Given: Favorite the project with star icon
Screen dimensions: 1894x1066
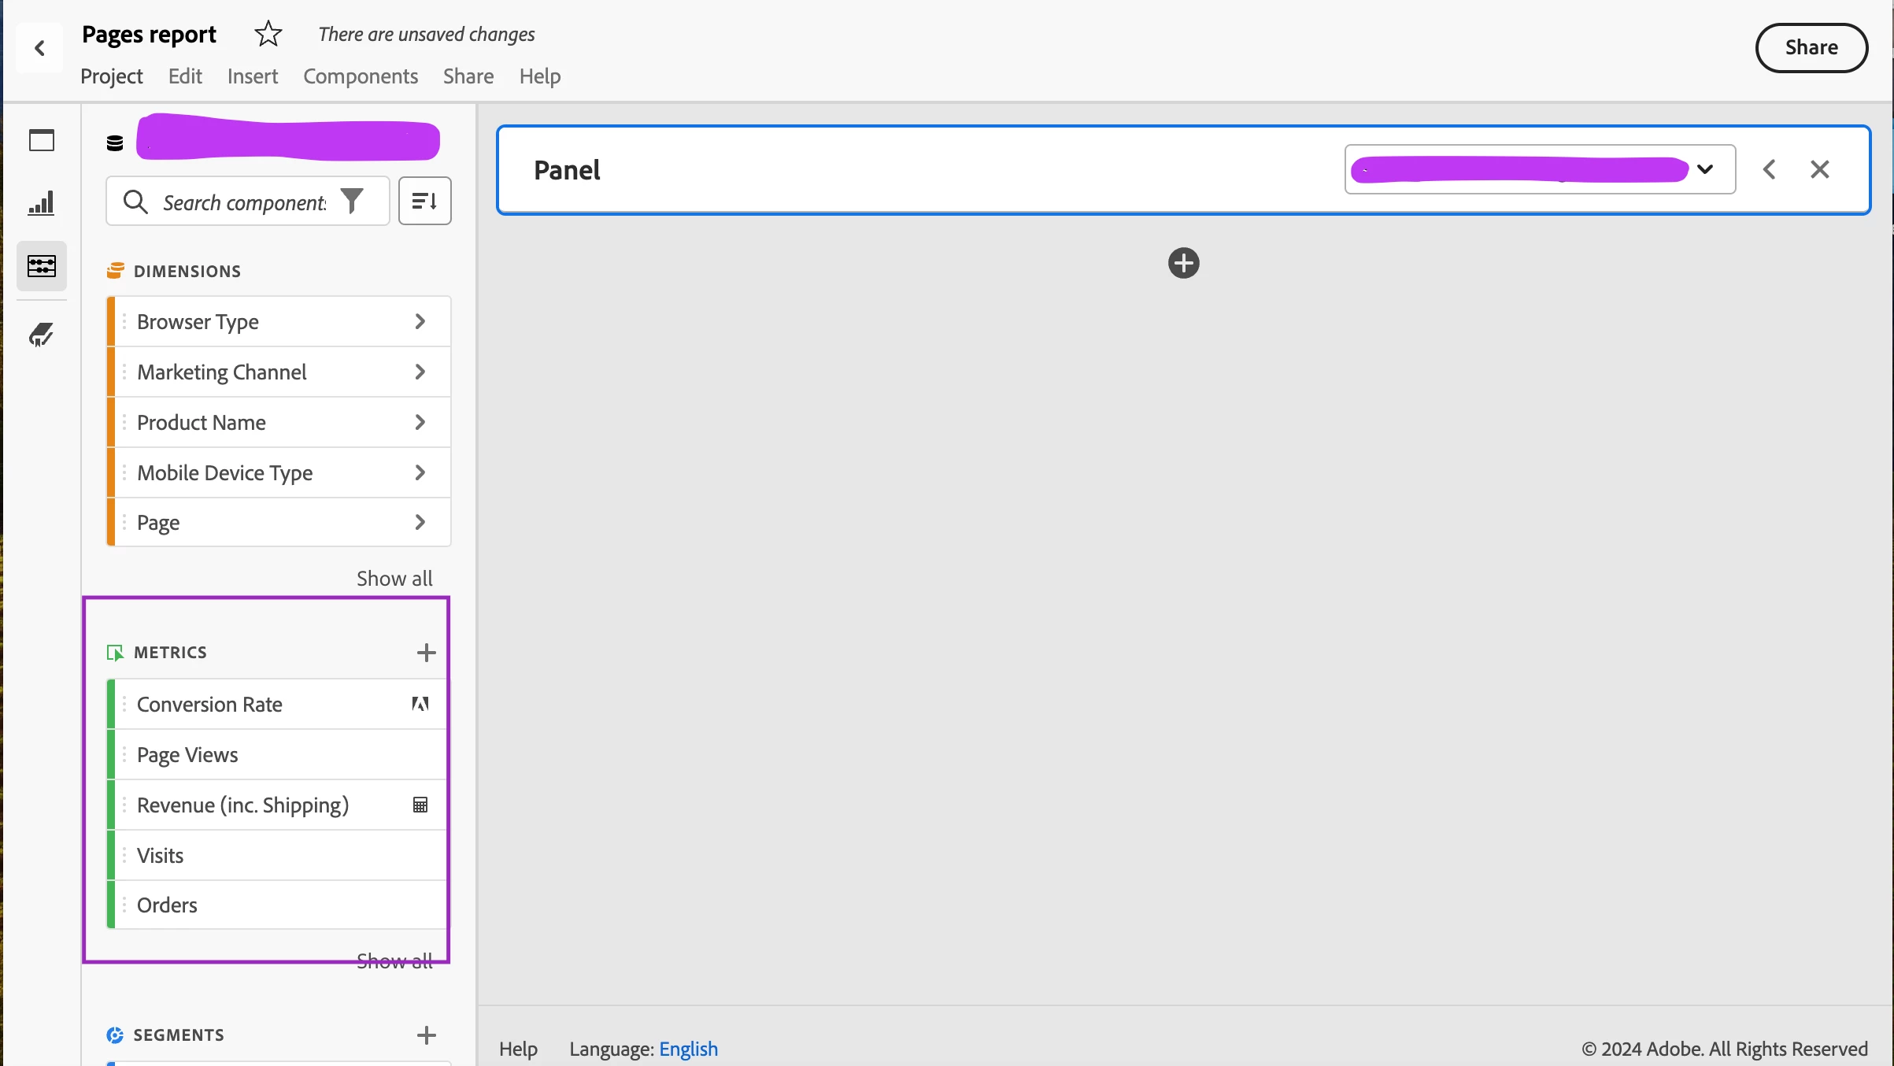Looking at the screenshot, I should tap(268, 34).
